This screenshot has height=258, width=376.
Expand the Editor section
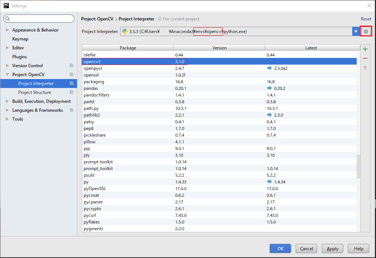[7, 48]
